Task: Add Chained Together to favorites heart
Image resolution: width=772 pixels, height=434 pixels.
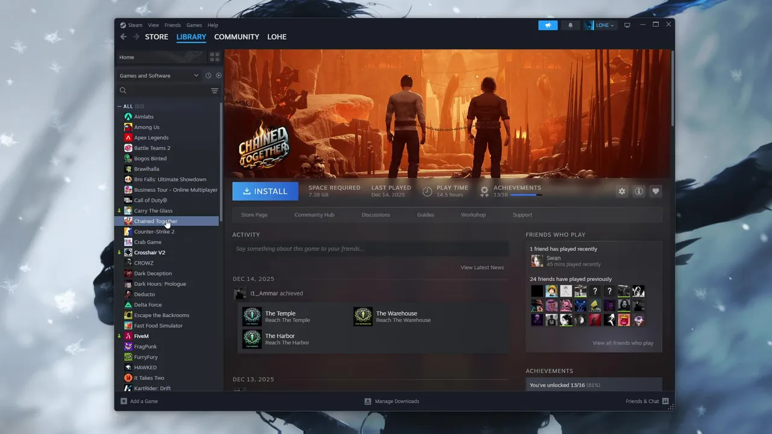Action: tap(656, 191)
